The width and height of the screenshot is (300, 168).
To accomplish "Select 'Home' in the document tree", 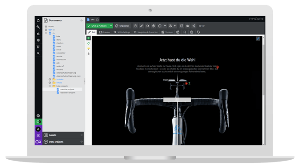I will (51, 27).
